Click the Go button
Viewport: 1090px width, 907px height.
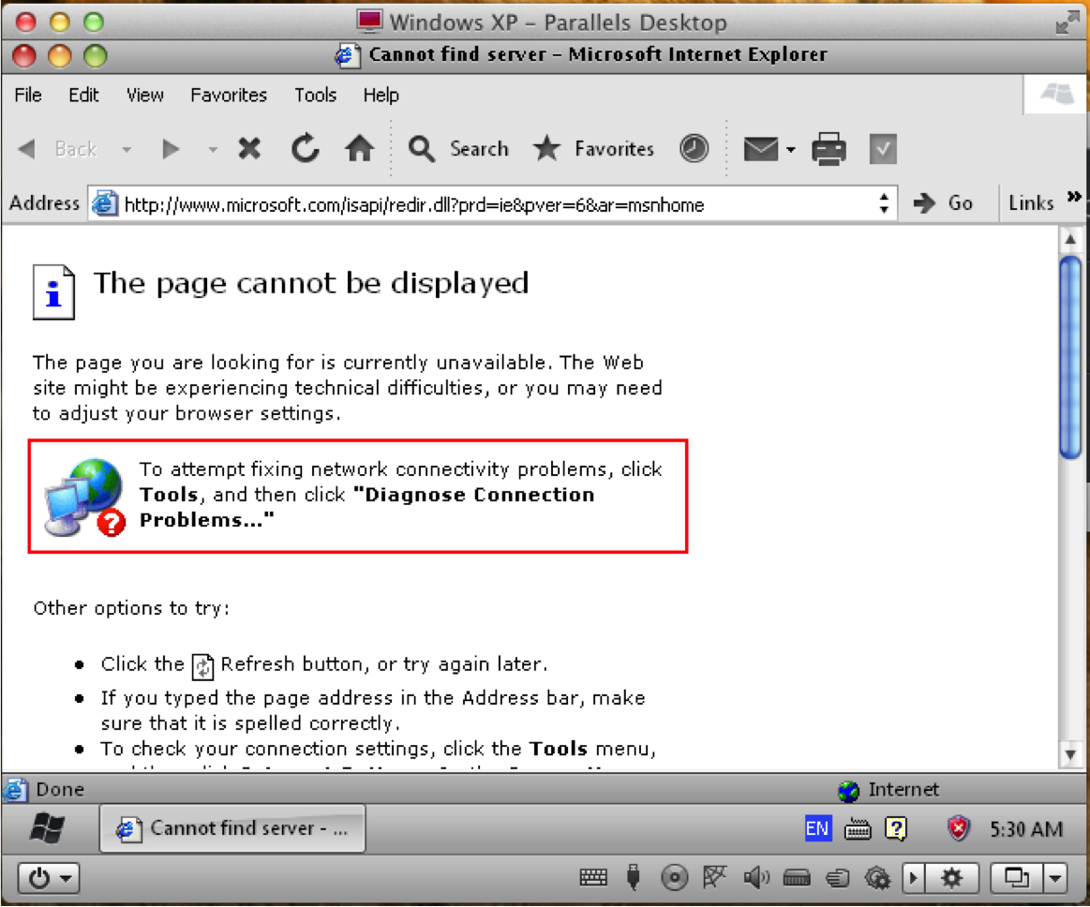coord(943,203)
